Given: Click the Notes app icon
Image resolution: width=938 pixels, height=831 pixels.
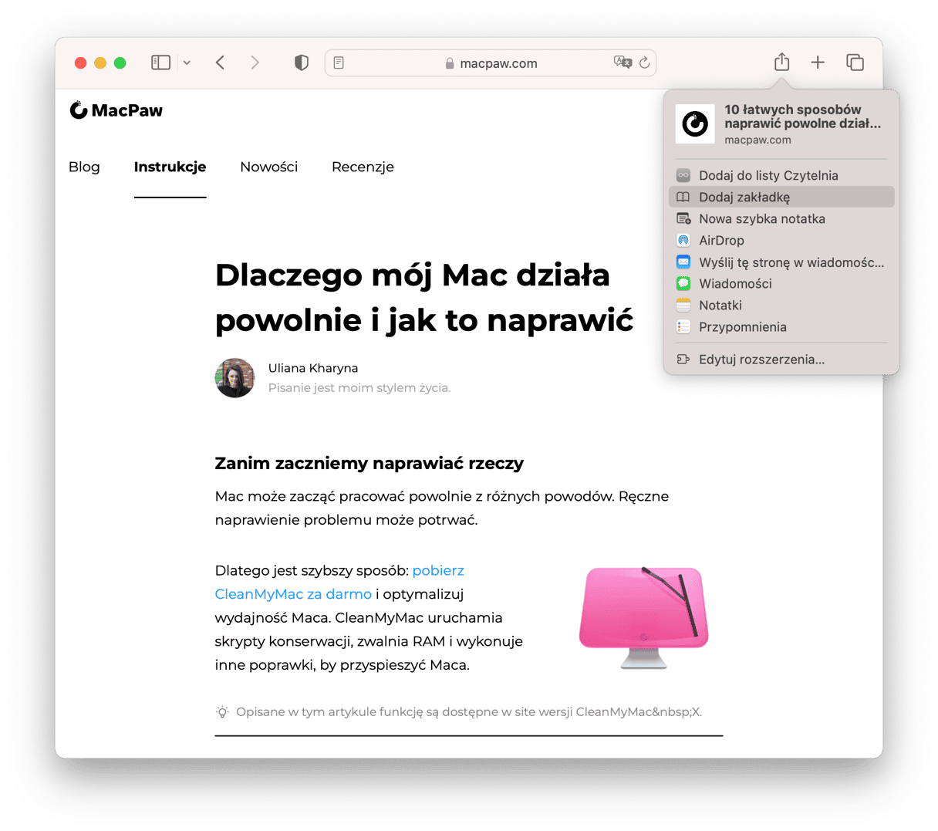Looking at the screenshot, I should pyautogui.click(x=683, y=305).
